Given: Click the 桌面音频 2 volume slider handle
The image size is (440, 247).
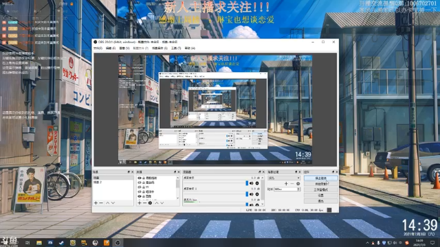Looking at the screenshot, I should coord(247,194).
